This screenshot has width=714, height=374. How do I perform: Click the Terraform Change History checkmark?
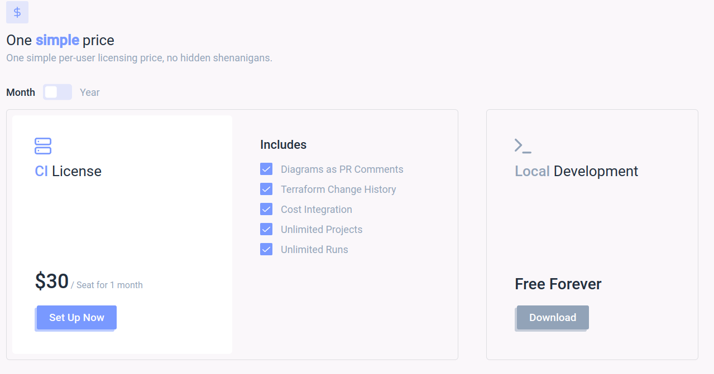pos(266,190)
